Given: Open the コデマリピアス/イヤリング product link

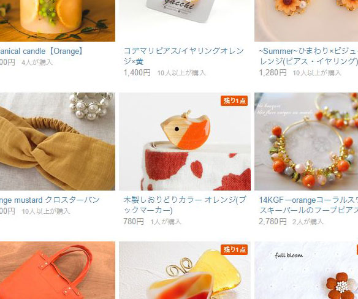Looking at the screenshot, I should point(183,56).
